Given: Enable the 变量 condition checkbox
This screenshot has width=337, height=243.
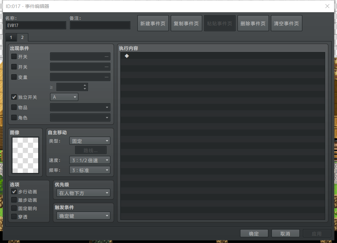Looking at the screenshot, I should [x=14, y=77].
